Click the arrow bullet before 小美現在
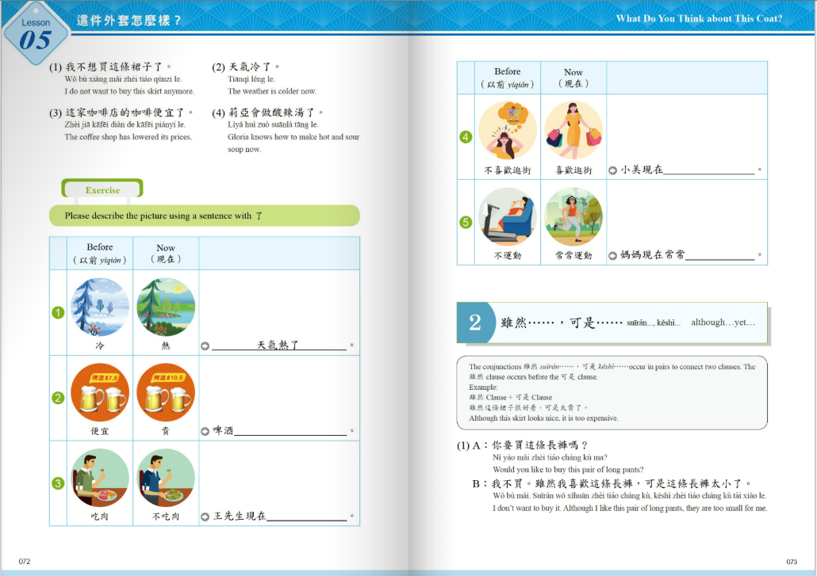Viewport: 817px width, 576px height. [x=612, y=170]
